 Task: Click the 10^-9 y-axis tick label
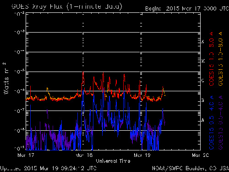coord(19,148)
